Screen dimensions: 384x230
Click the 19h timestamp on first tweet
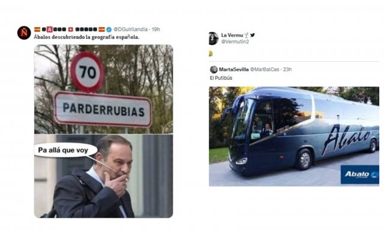(156, 29)
